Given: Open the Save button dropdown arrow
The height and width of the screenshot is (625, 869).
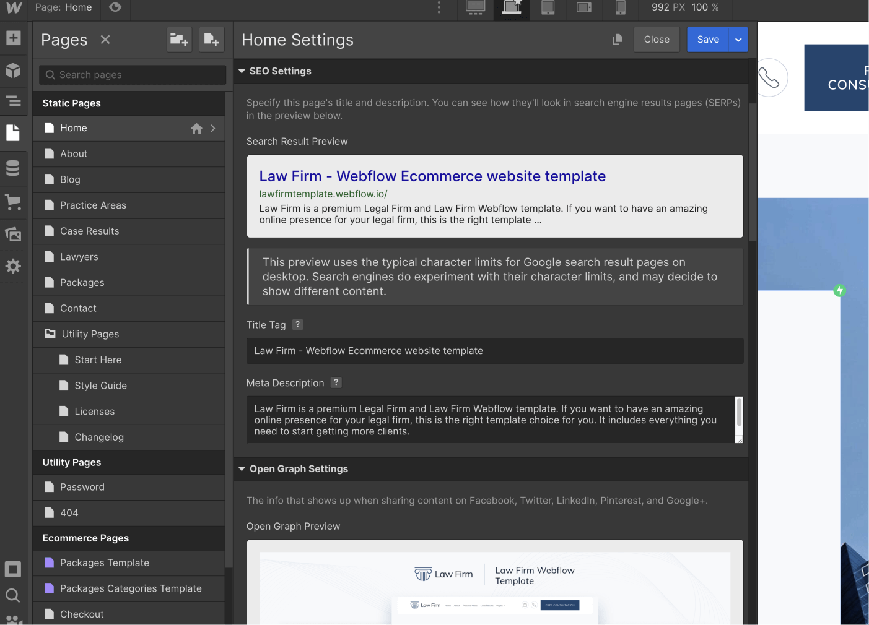Looking at the screenshot, I should pos(738,39).
